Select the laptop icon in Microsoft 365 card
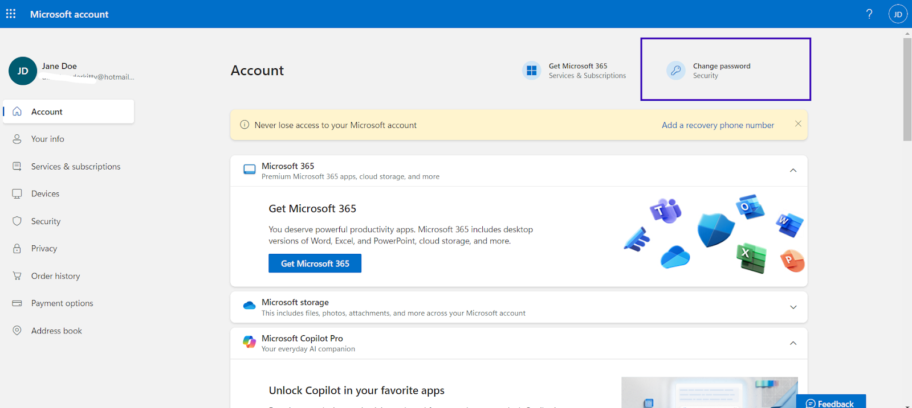912x408 pixels. (250, 170)
